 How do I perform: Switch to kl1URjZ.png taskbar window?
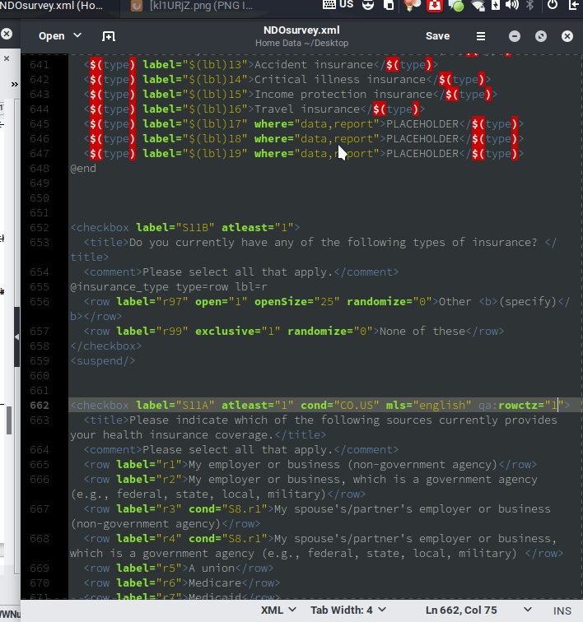(x=194, y=6)
